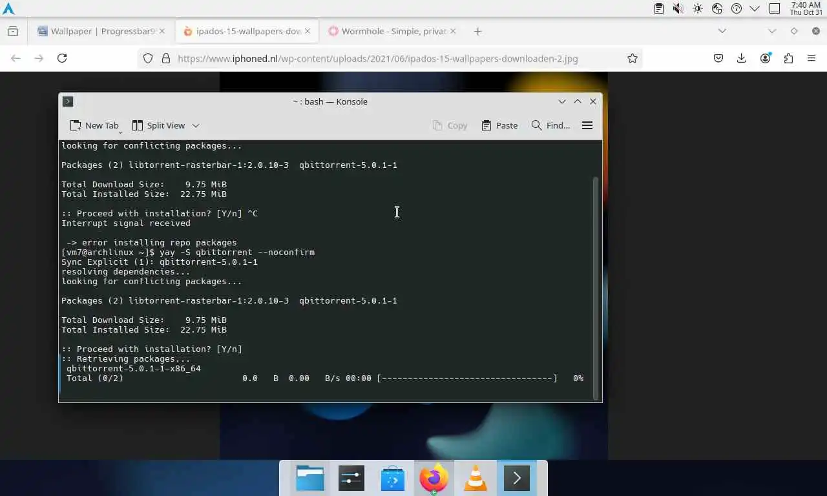This screenshot has width=827, height=496.
Task: Open the Firefox account icon
Action: point(766,58)
